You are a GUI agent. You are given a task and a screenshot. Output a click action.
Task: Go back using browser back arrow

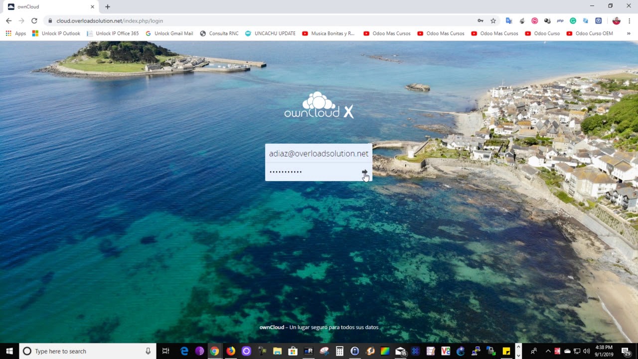coord(8,20)
